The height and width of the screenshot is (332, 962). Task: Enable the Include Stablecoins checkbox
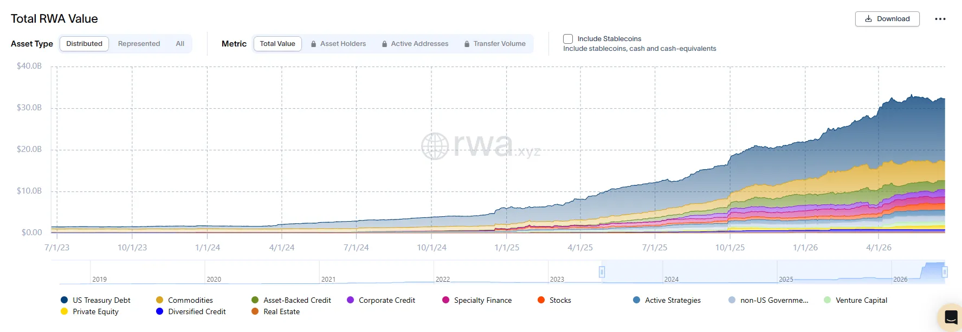(x=568, y=39)
